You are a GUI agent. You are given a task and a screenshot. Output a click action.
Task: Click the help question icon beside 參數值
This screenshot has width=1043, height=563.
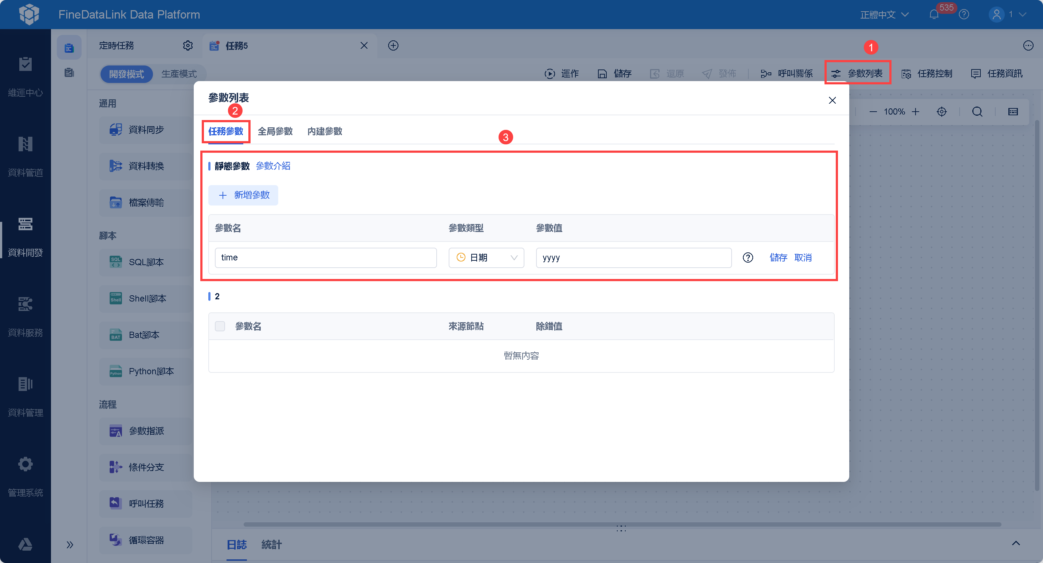tap(747, 257)
